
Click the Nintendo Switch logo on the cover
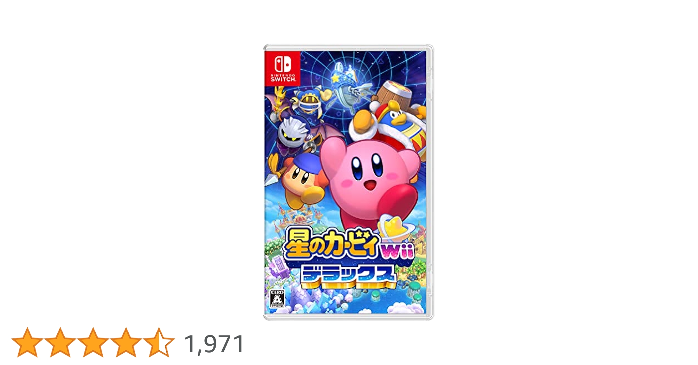pyautogui.click(x=282, y=69)
